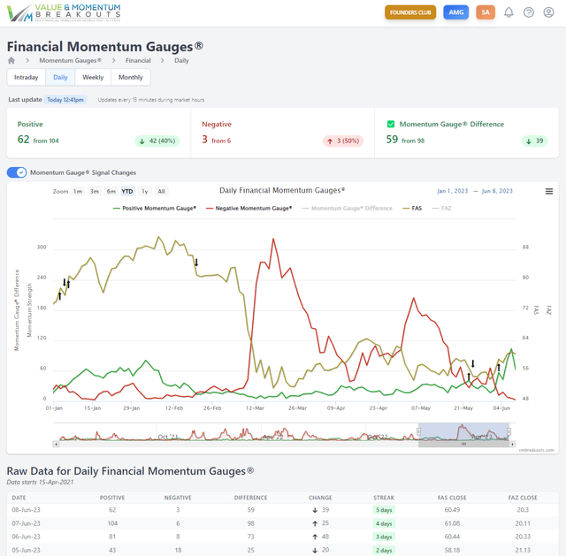The image size is (566, 556).
Task: Click the POSITIVE column header
Action: click(112, 498)
